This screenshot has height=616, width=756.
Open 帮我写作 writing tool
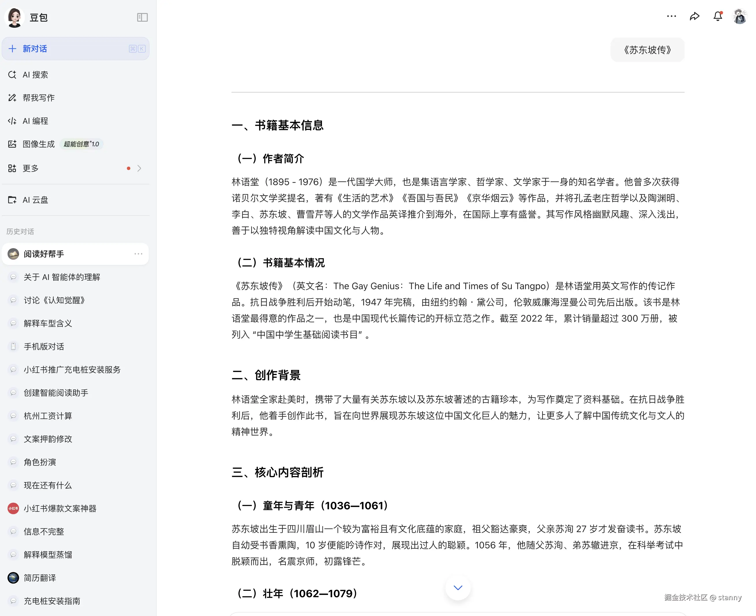tap(38, 97)
